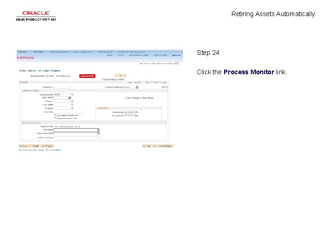The height and width of the screenshot is (249, 332).
Task: Open lookup icon beside To Asset field
Action: [72, 108]
